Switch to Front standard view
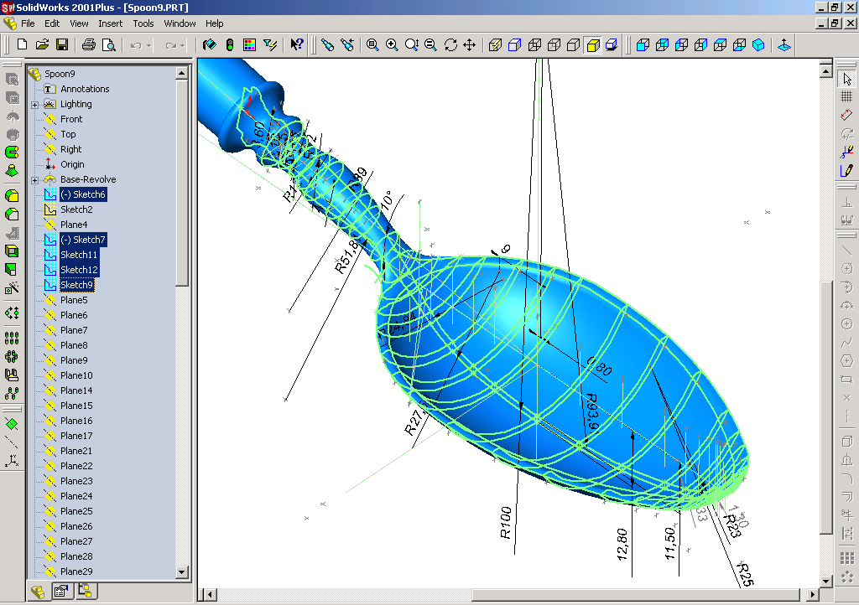The height and width of the screenshot is (605, 859). [x=643, y=45]
